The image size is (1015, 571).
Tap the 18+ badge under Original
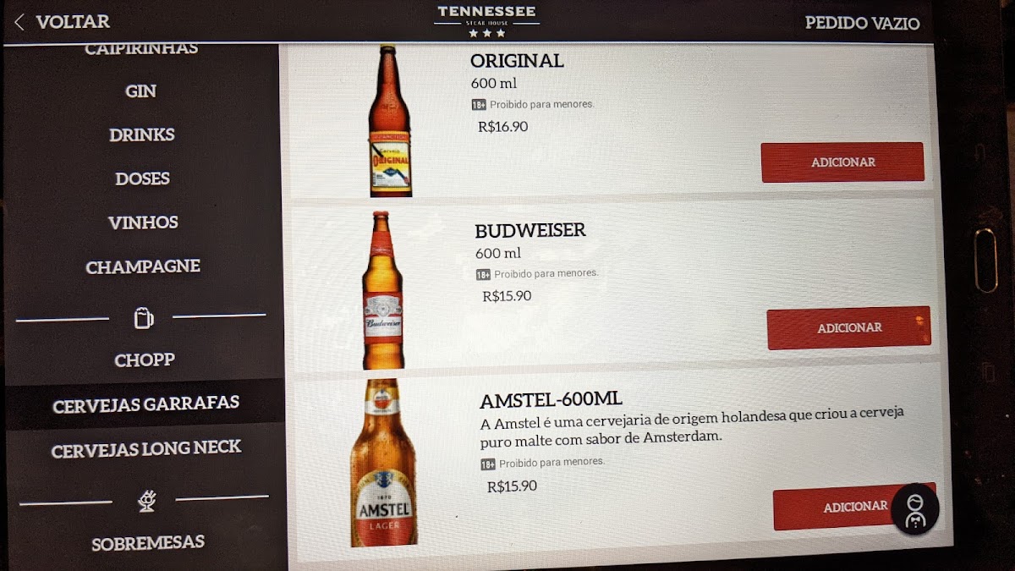479,105
